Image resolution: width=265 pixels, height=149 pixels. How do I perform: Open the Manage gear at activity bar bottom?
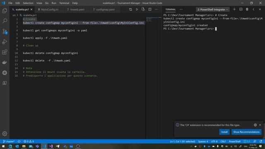click(5, 134)
